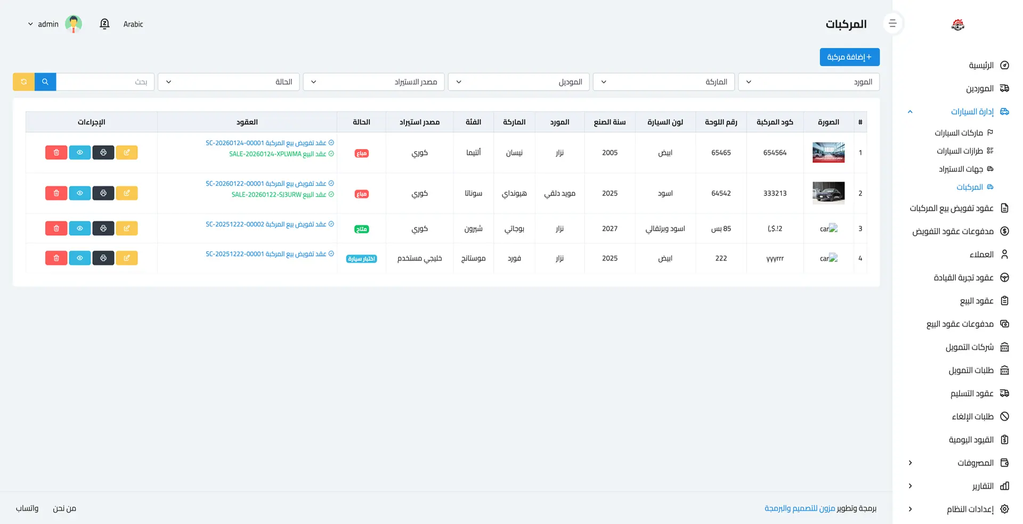Screen dimensions: 1023x524
Task: Click the delete icon for vehicle row 1
Action: (56, 153)
